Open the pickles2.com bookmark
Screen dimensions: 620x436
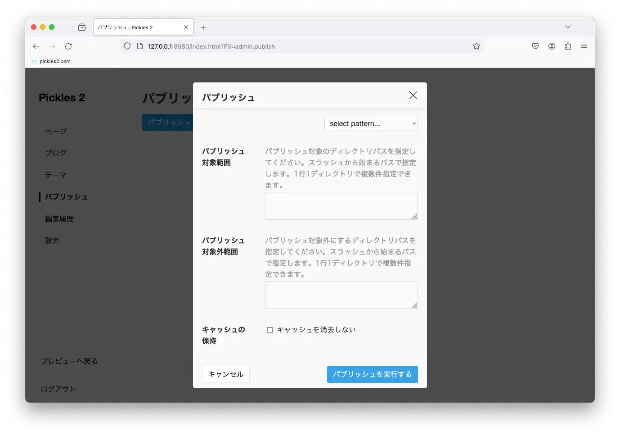(51, 61)
